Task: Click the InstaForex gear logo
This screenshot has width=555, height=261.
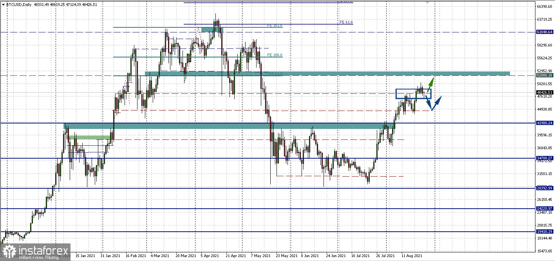Action: [9, 251]
